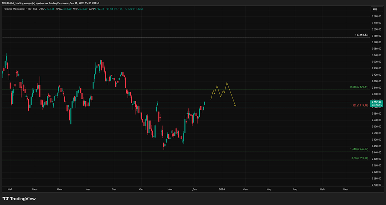Click the Сен time axis label
The width and height of the screenshot is (386, 205).
[x=114, y=190]
